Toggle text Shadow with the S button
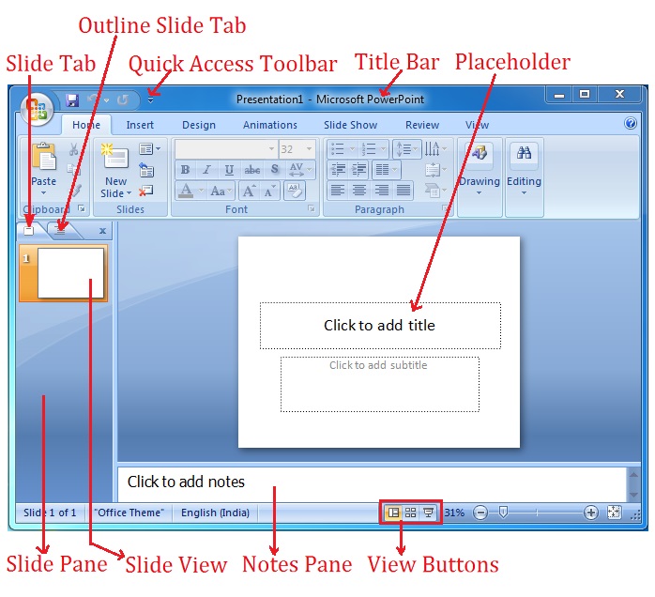The height and width of the screenshot is (597, 655). [274, 169]
